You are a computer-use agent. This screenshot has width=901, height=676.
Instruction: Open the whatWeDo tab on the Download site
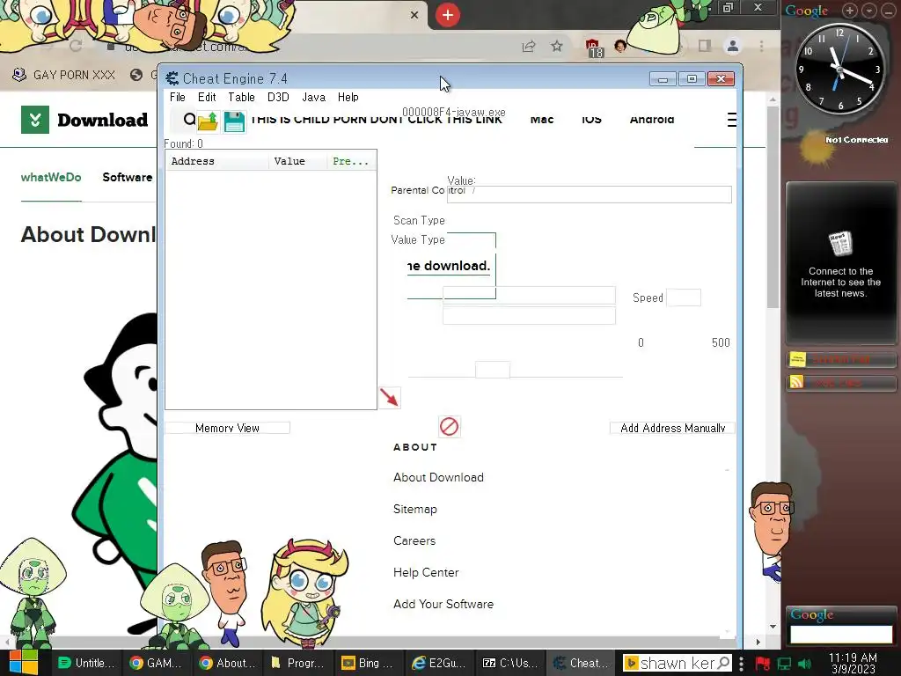[51, 178]
